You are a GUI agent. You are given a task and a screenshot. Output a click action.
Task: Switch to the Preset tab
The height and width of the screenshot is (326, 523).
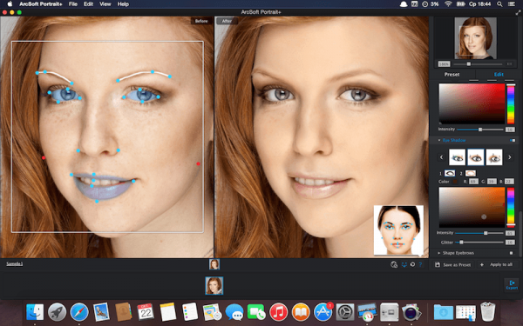coord(452,75)
